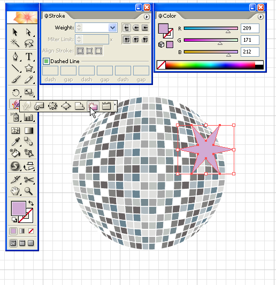Align stroke to outside

[x=98, y=51]
